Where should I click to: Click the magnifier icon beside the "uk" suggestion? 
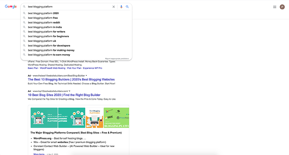click(24, 41)
